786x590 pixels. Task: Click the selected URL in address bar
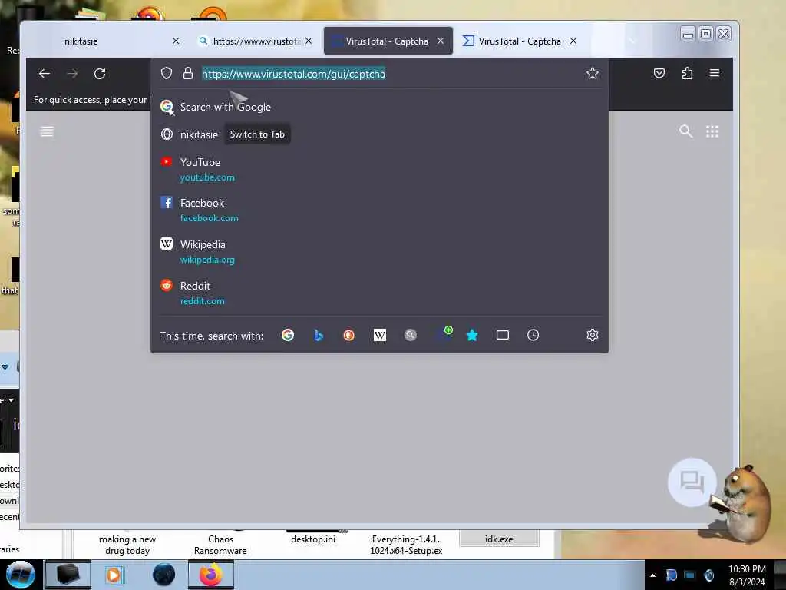(x=293, y=74)
